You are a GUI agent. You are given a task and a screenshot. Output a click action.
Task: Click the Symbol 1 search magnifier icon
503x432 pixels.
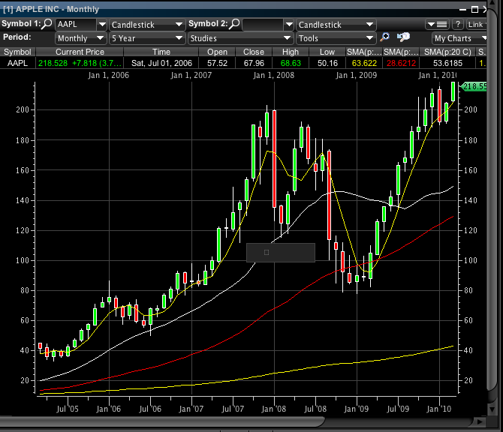(x=47, y=24)
